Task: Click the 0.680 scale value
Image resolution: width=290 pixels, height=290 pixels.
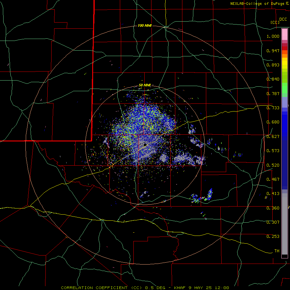Action: pyautogui.click(x=273, y=122)
